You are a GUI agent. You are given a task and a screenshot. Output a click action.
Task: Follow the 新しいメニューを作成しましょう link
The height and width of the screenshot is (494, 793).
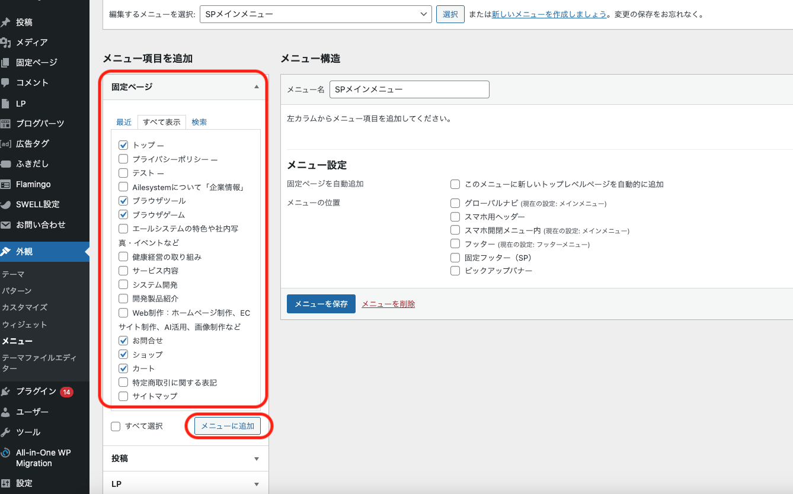click(x=549, y=14)
